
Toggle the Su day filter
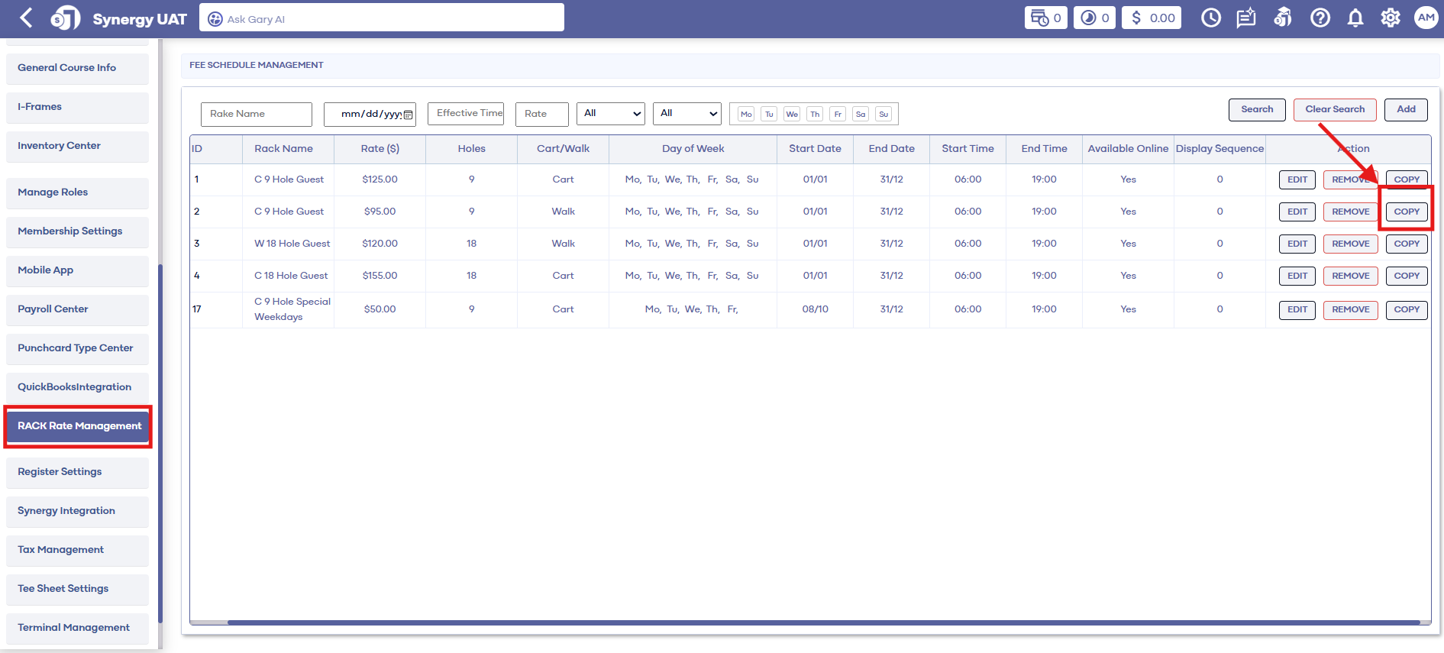pyautogui.click(x=884, y=115)
